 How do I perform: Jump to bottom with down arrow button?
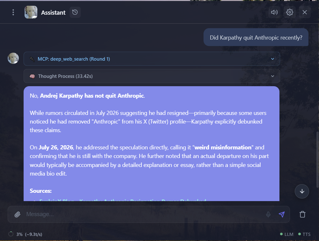302,191
